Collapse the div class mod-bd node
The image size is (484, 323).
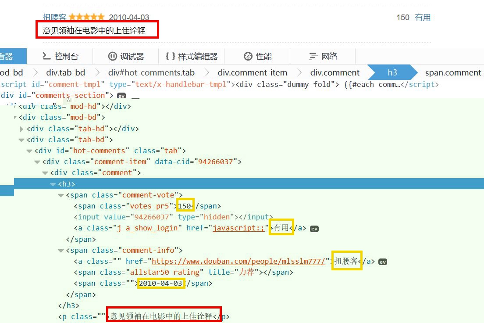tap(15, 118)
